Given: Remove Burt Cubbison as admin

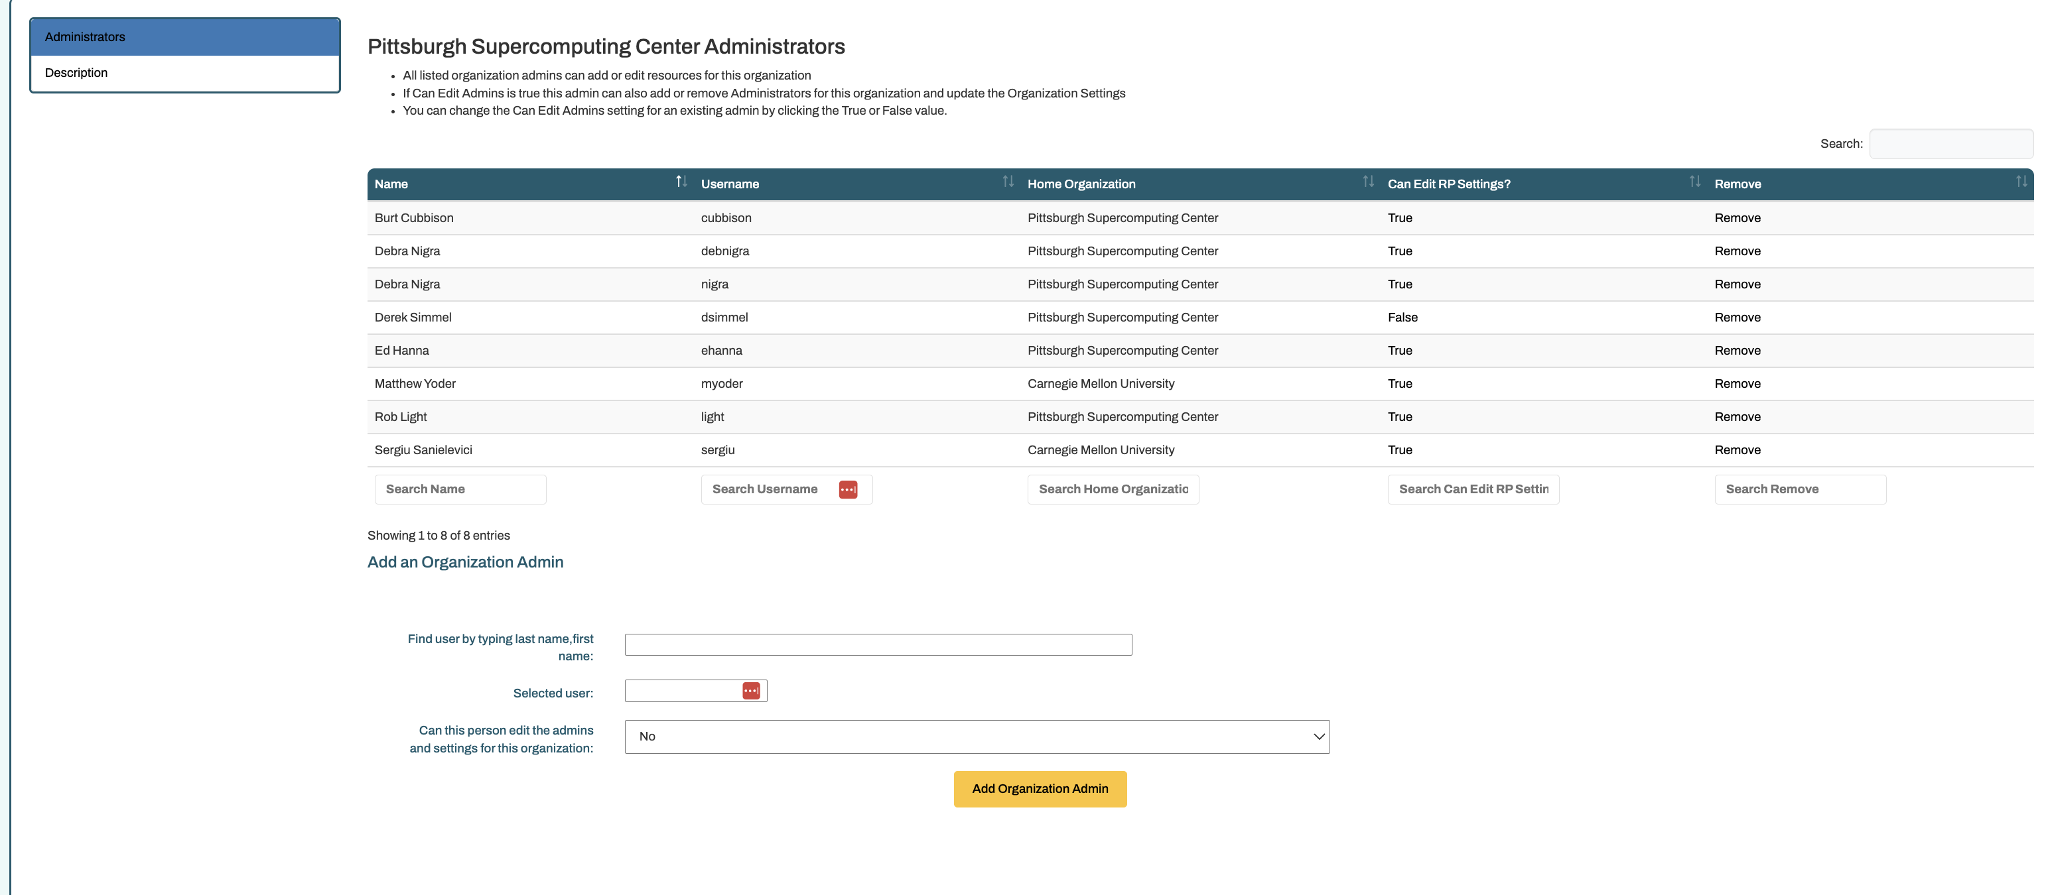Looking at the screenshot, I should (1737, 218).
